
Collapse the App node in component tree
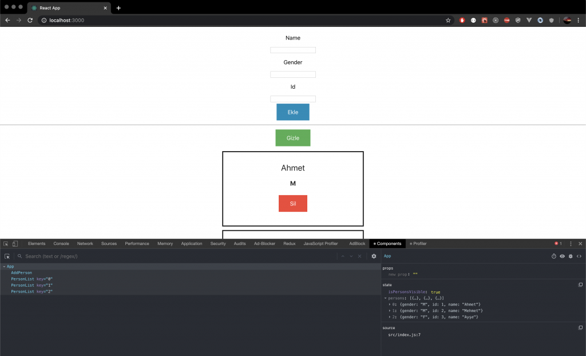[4, 267]
